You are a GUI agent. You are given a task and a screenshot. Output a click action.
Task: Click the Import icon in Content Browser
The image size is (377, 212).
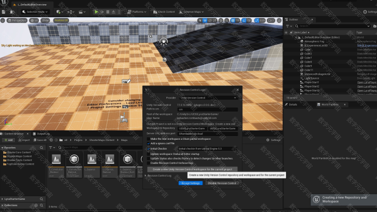[20, 140]
